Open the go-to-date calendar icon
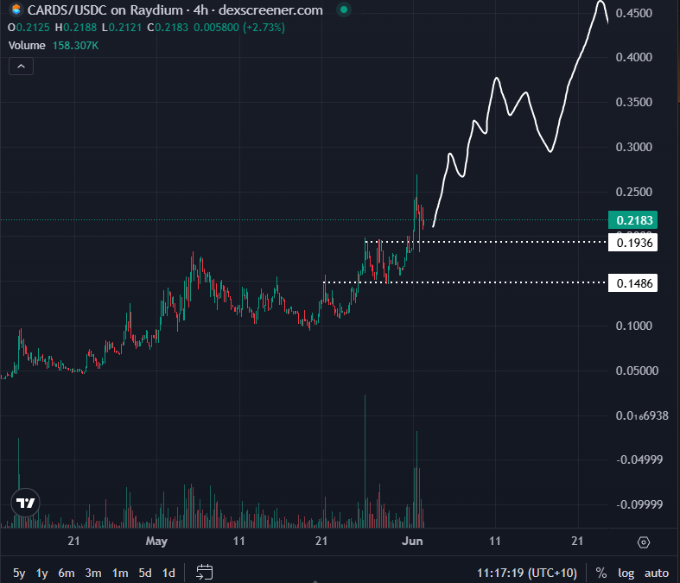The image size is (680, 583). (204, 572)
